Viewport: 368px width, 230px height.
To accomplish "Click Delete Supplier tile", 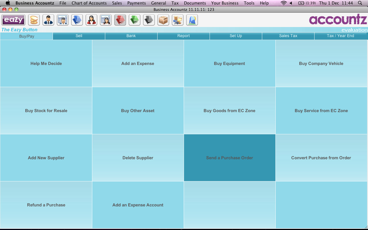I will coord(138,158).
